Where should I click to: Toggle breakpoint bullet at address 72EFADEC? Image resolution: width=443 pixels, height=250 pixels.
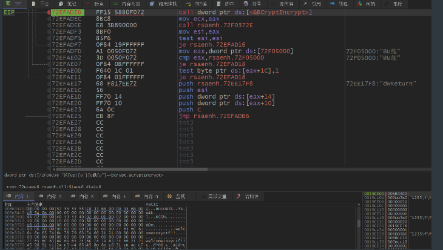click(49, 19)
